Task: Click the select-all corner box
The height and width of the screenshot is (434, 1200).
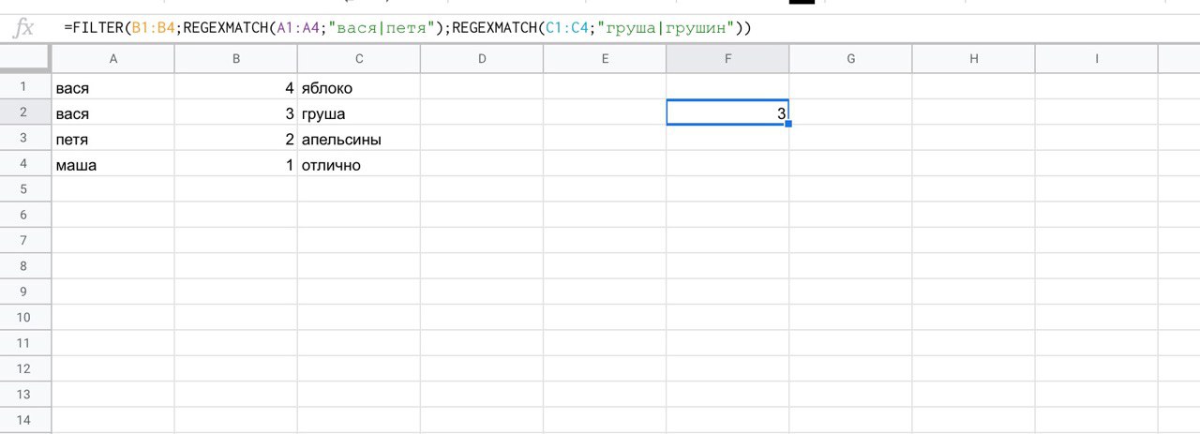Action: tap(24, 59)
